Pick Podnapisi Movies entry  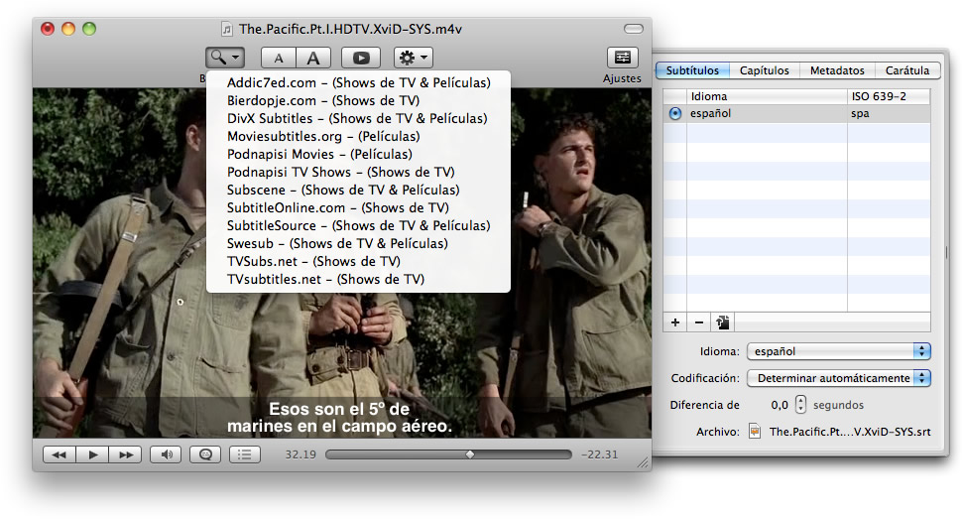point(358,154)
